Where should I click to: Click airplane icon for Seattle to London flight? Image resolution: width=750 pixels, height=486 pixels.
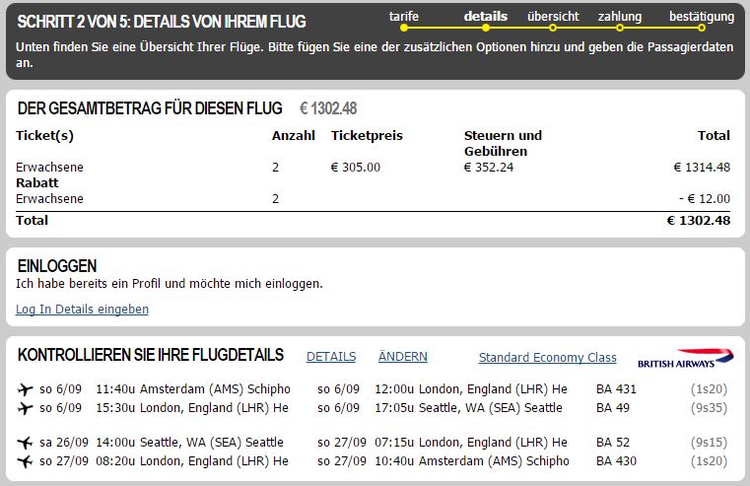25,443
